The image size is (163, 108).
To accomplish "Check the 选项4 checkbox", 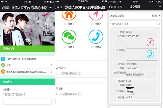I will pos(92,47).
